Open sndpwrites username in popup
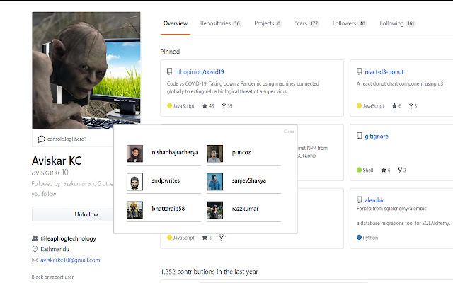The image size is (453, 283). (x=166, y=180)
